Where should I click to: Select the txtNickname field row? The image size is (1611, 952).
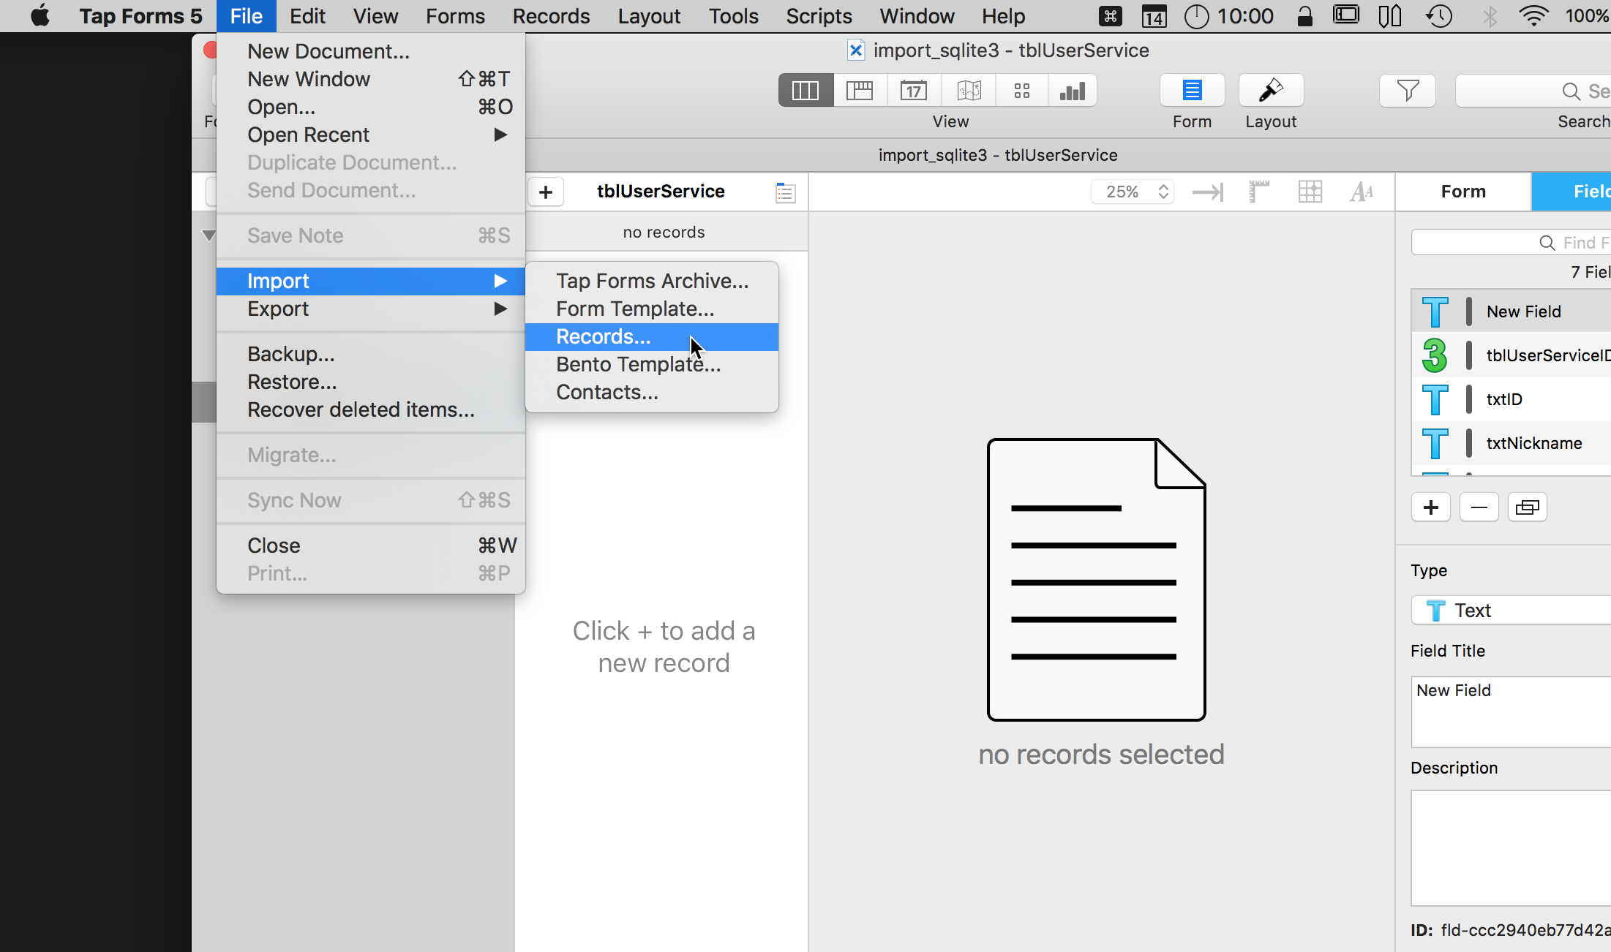[x=1512, y=443]
